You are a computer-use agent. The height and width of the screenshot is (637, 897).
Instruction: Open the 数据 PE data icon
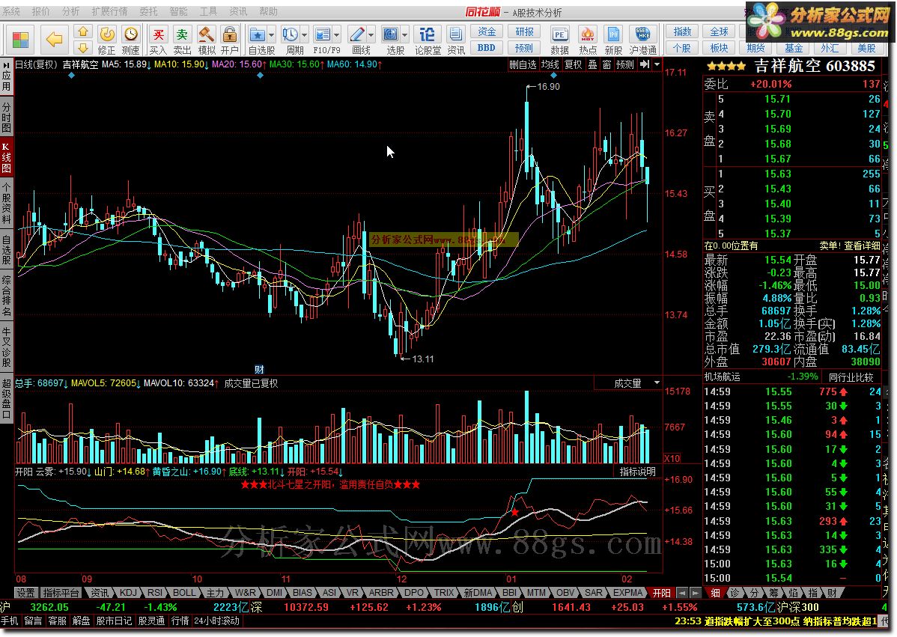point(559,40)
